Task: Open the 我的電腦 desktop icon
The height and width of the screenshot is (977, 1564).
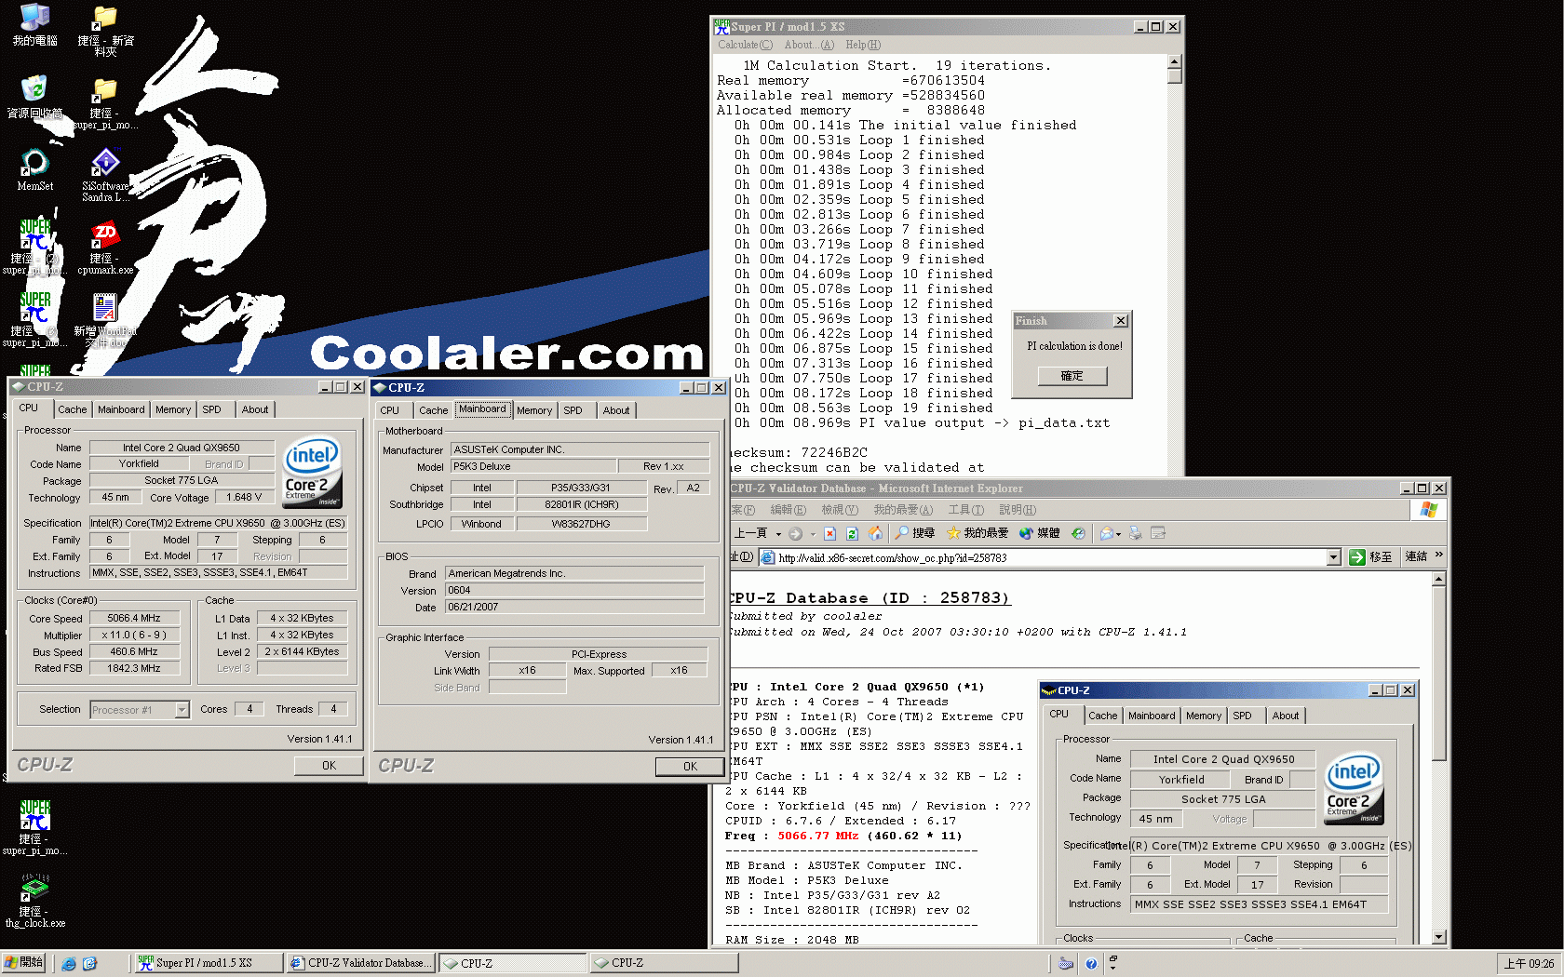Action: tap(34, 25)
